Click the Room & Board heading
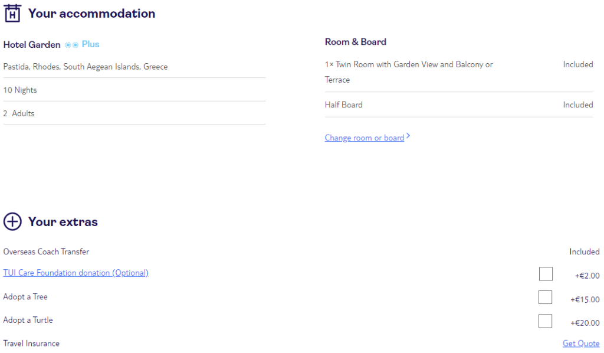604x353 pixels. 356,42
